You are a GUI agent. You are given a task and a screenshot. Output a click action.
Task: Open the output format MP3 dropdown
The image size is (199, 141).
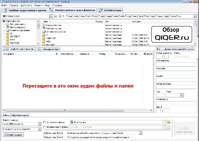[39, 124]
